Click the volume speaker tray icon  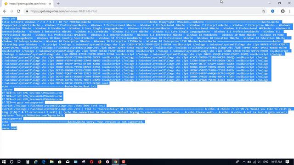tap(259, 162)
